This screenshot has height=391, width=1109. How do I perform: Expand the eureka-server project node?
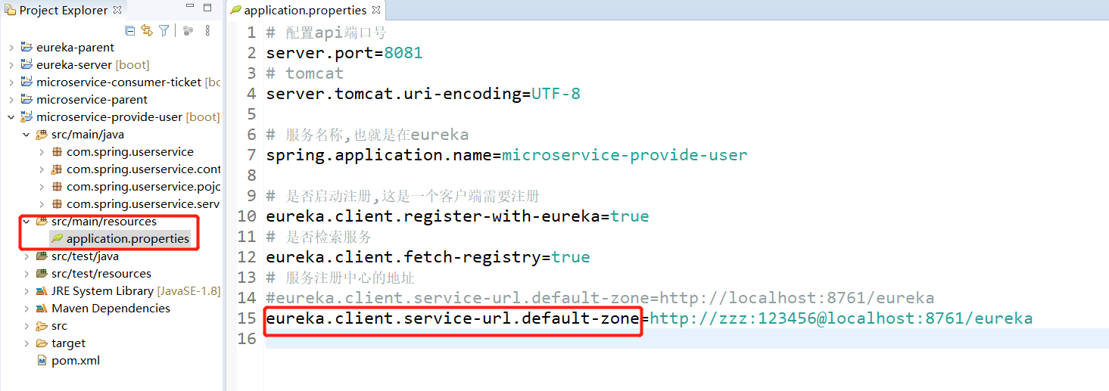pos(11,65)
